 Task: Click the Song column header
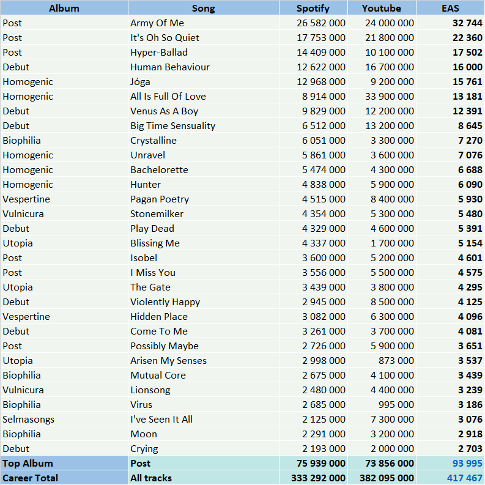pos(204,8)
